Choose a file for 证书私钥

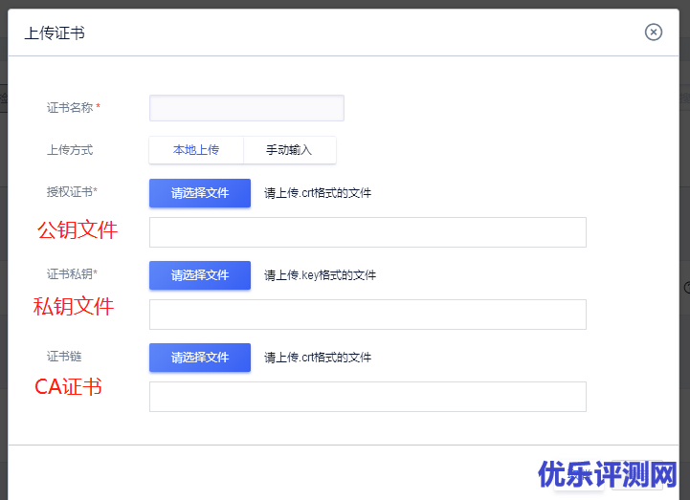(x=200, y=275)
